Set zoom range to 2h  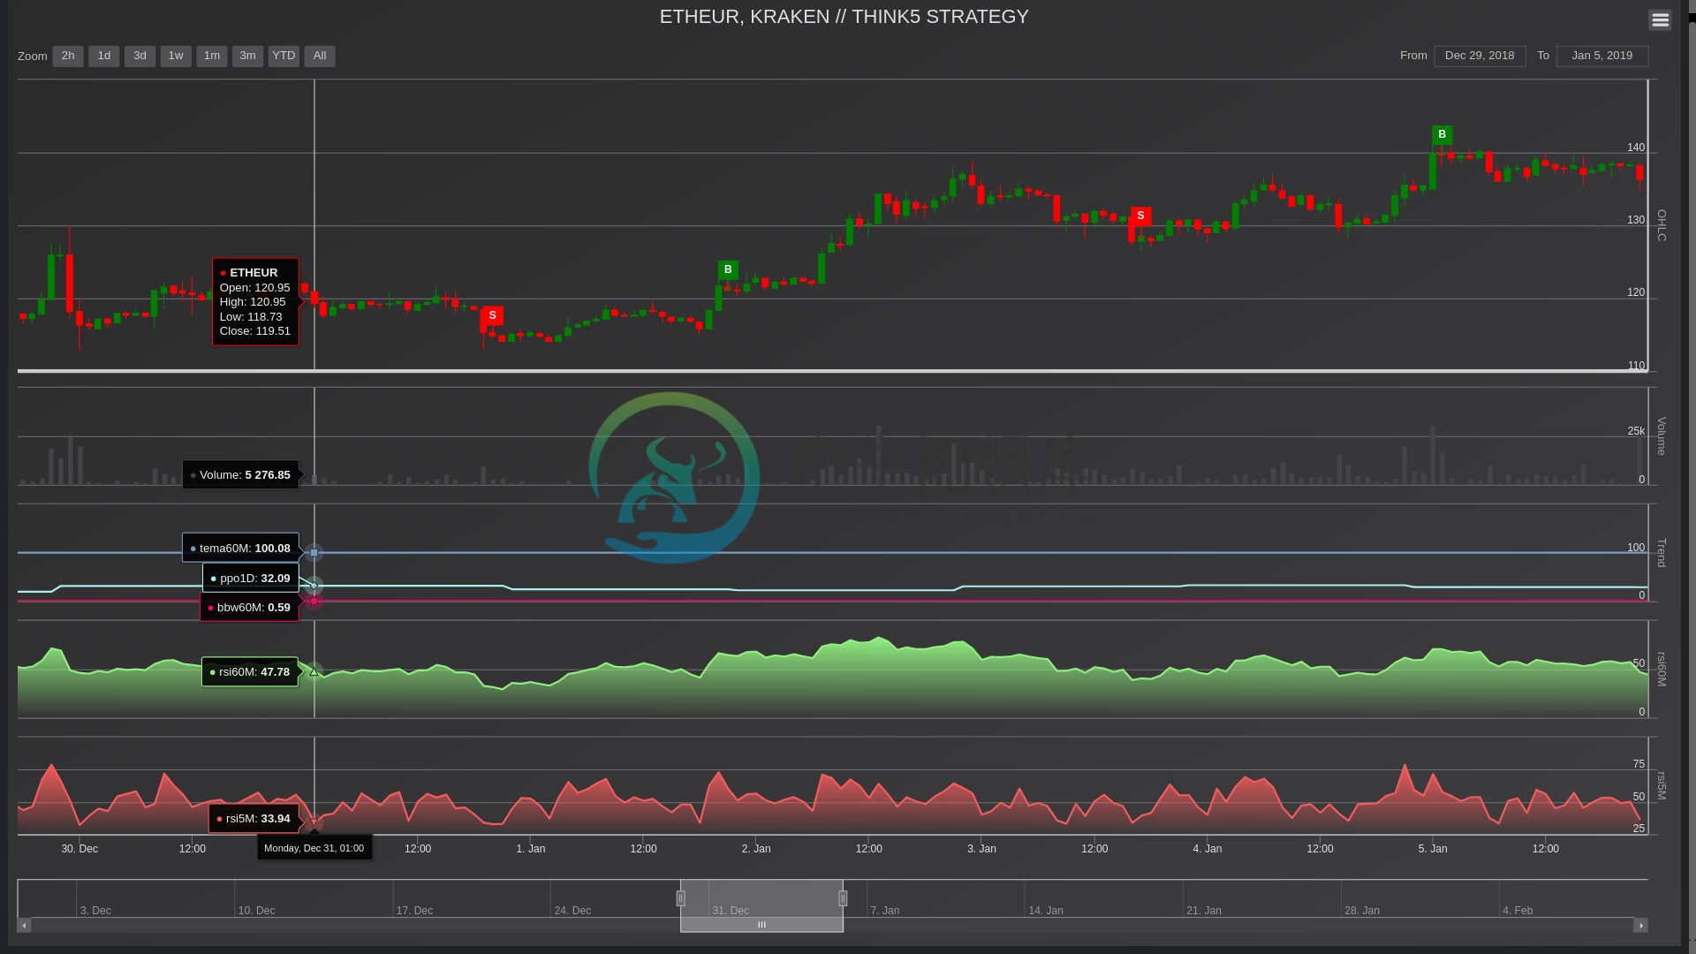click(x=68, y=56)
